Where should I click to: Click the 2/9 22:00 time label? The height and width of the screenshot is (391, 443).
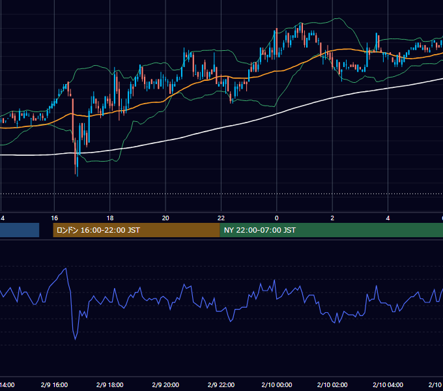point(221,384)
